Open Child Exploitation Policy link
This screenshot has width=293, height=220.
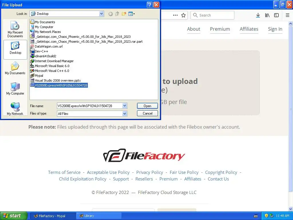pos(83,179)
